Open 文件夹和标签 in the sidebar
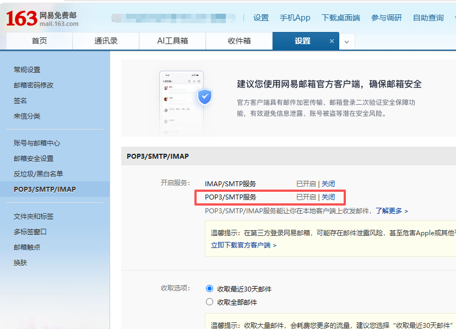This screenshot has width=456, height=329. point(34,217)
